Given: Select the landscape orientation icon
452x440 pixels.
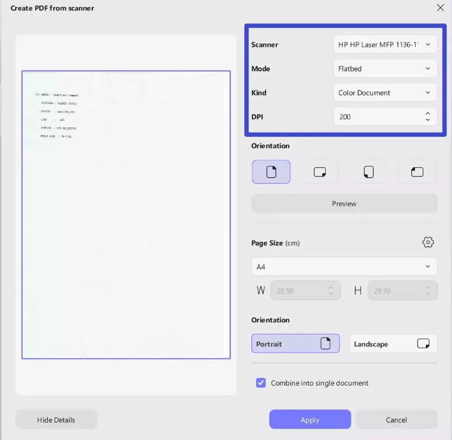Looking at the screenshot, I should (320, 172).
